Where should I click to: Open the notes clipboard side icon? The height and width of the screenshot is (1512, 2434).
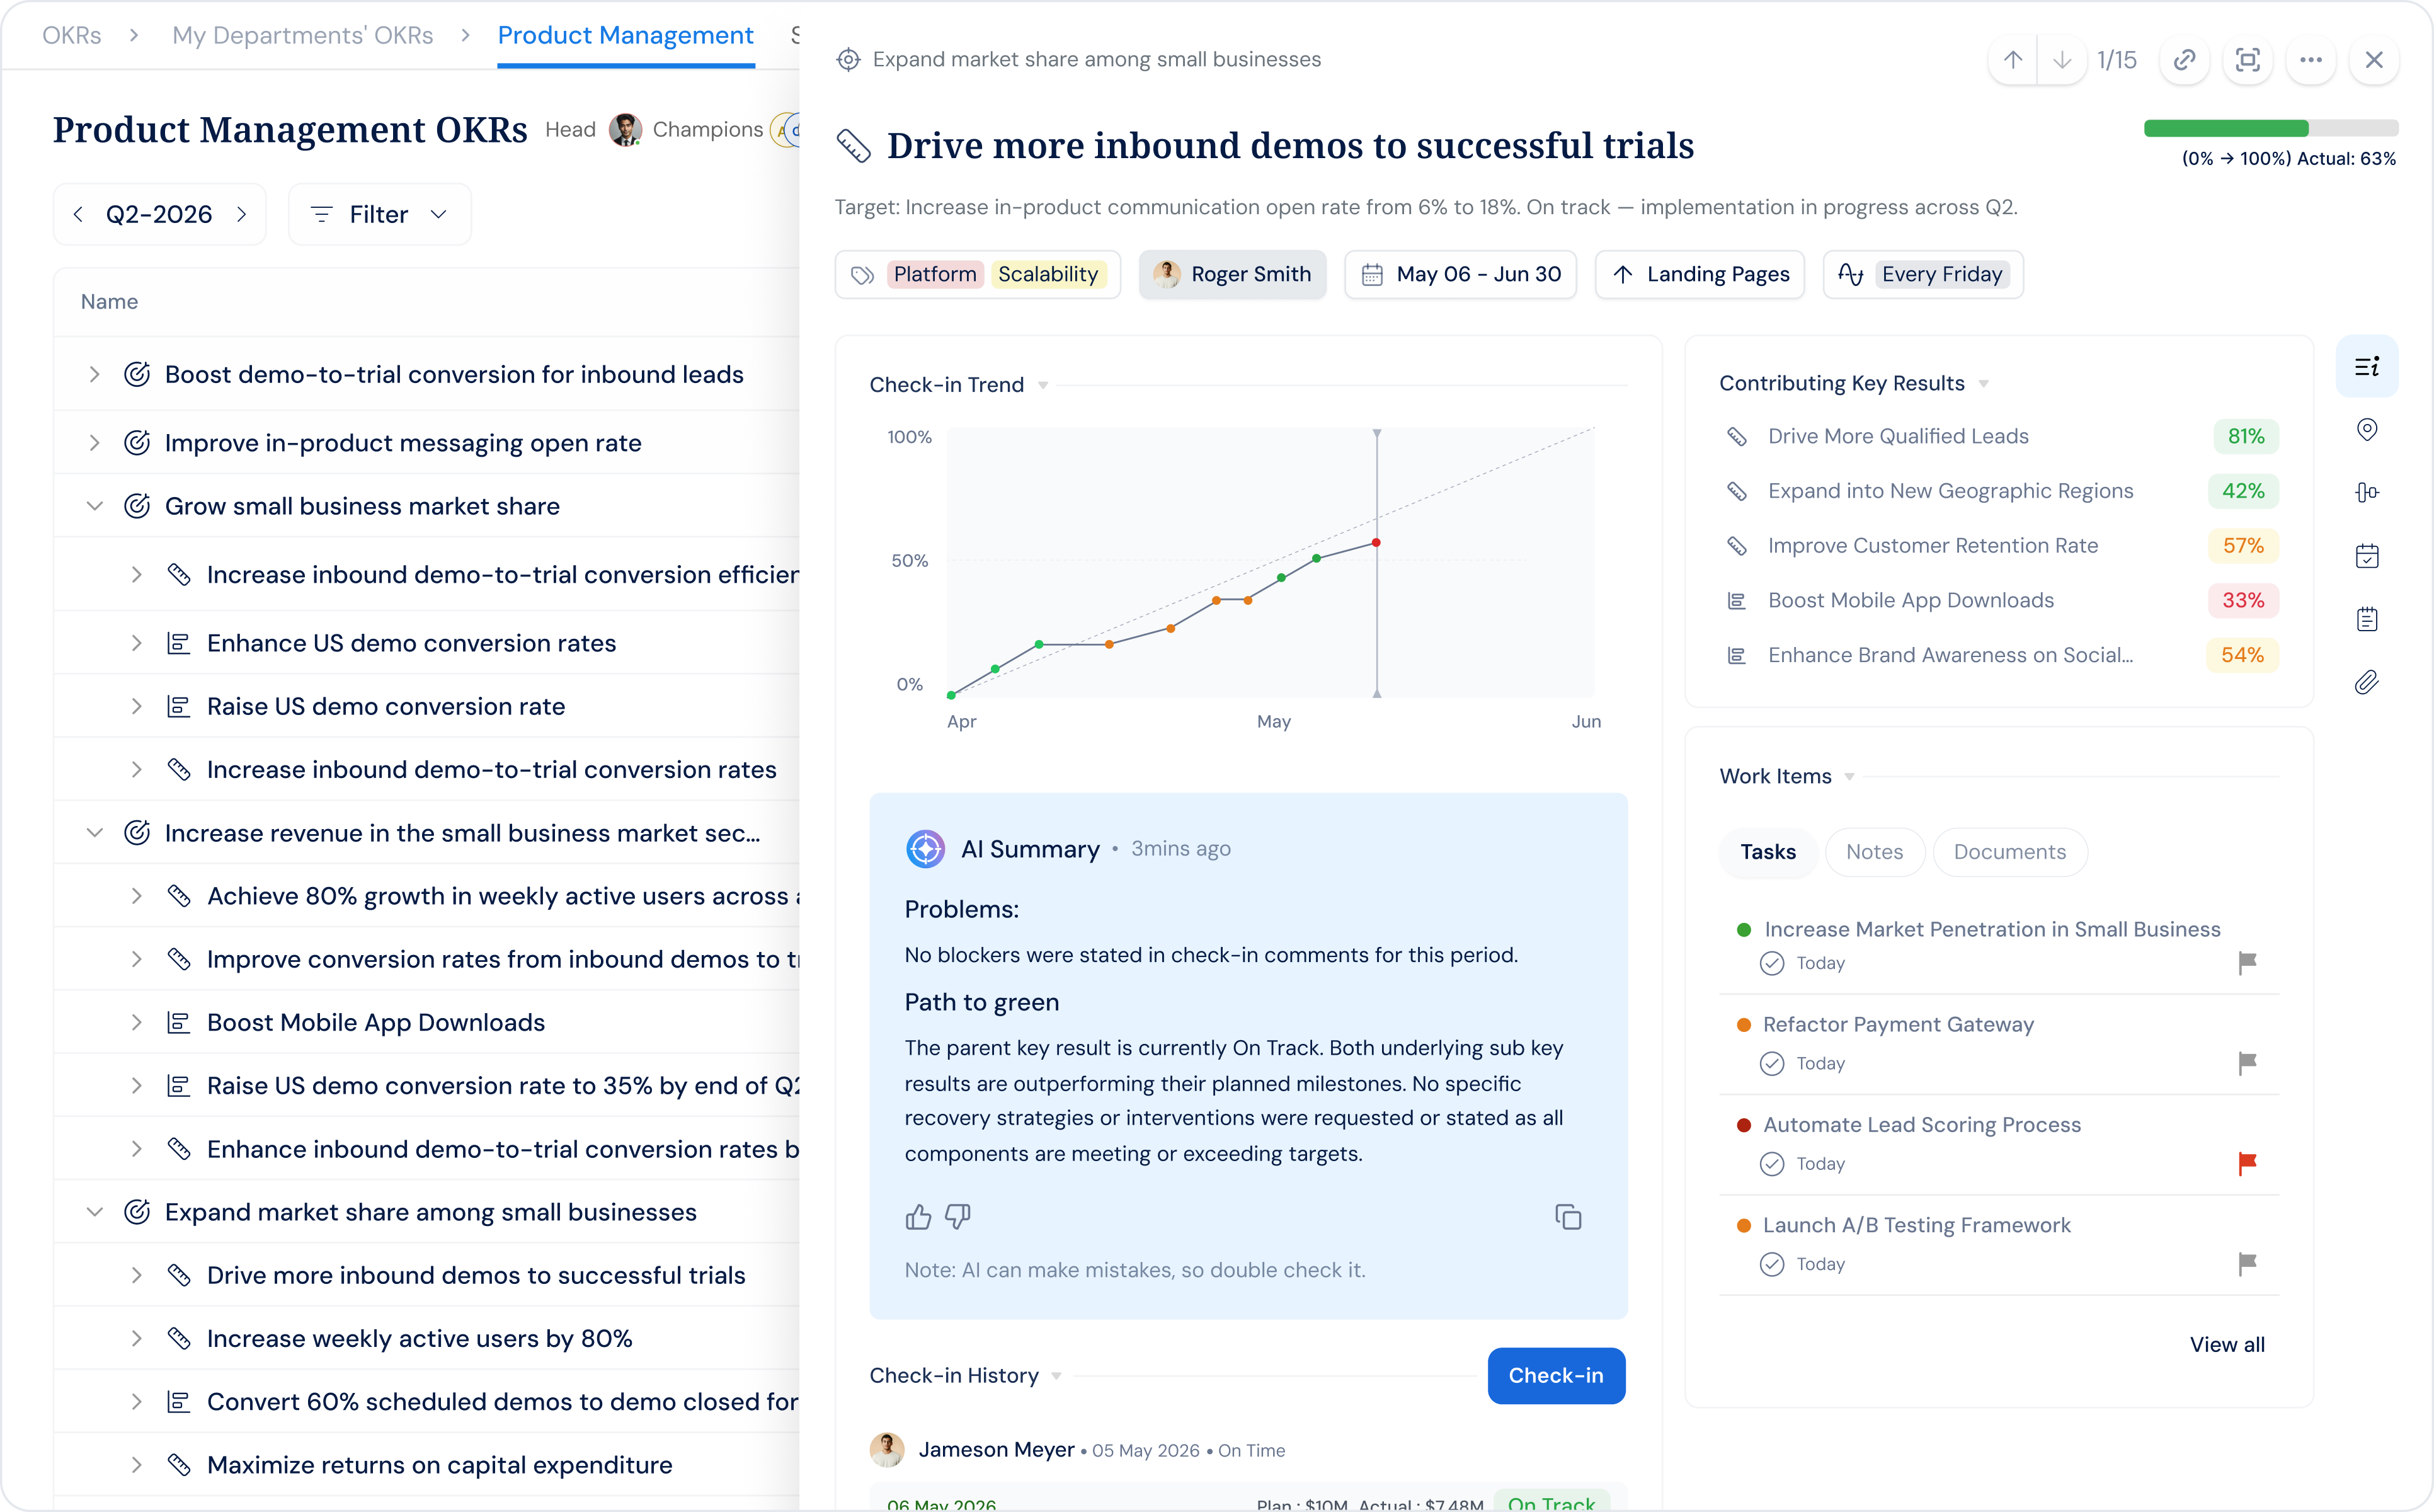tap(2366, 619)
